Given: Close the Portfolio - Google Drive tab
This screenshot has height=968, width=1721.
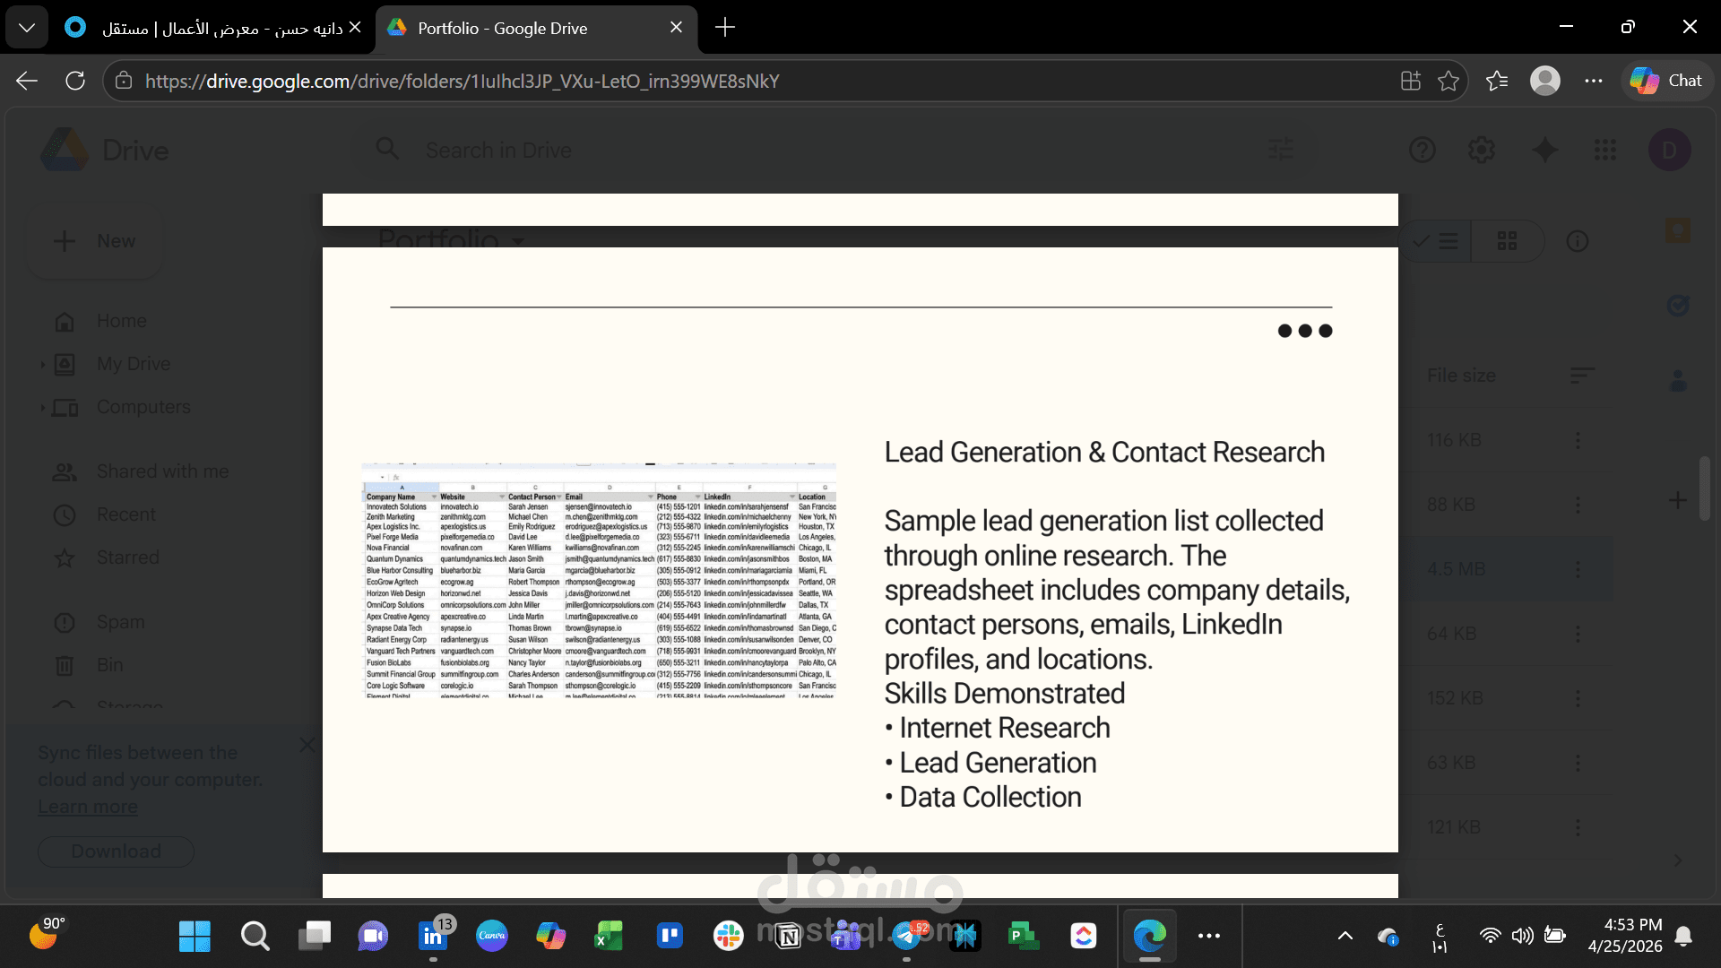Looking at the screenshot, I should 677,28.
